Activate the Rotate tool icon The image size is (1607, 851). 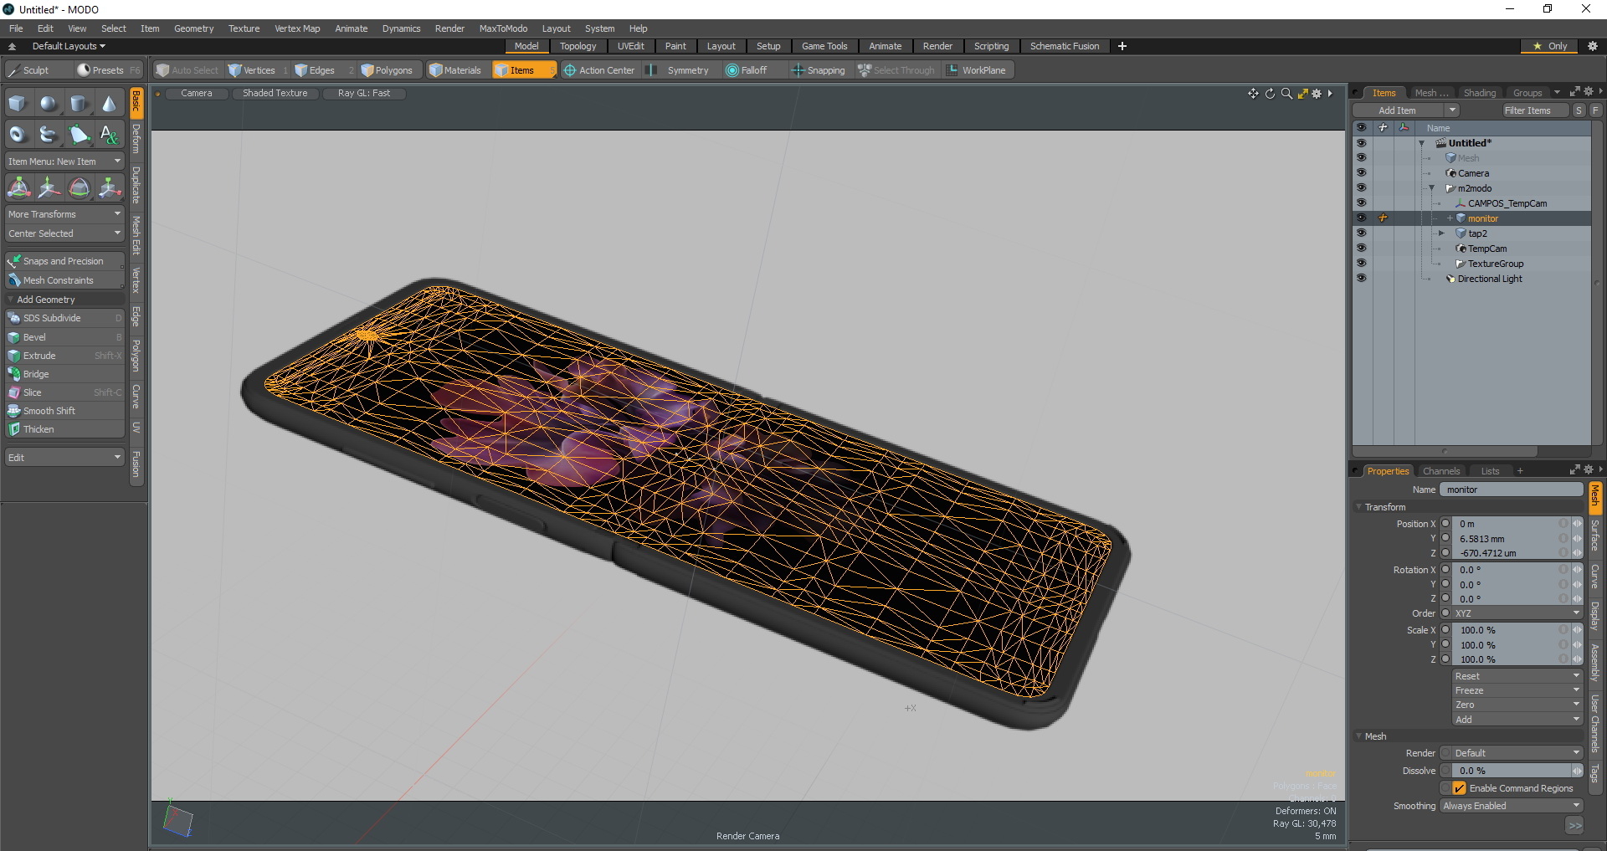[x=79, y=187]
